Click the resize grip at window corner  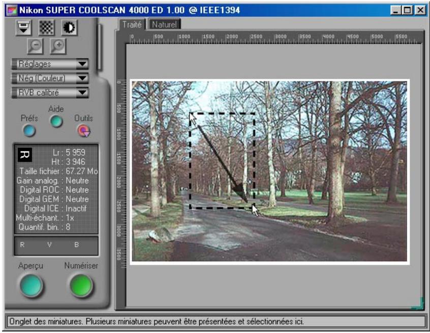(x=417, y=304)
